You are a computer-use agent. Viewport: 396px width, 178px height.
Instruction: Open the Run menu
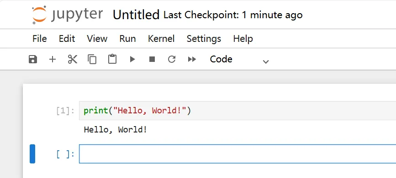127,39
